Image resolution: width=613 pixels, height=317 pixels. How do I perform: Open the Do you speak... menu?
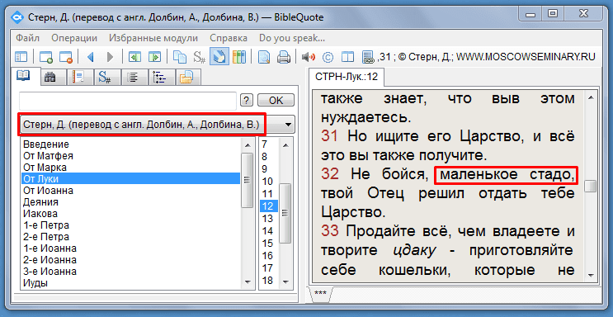[x=292, y=38]
